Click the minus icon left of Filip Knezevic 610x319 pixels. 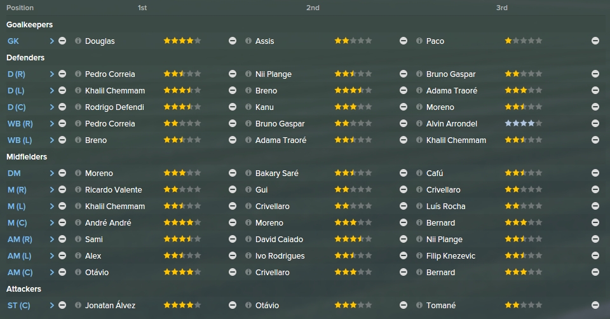coord(403,256)
